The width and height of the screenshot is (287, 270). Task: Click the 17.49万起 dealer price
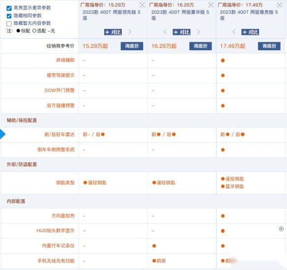tap(232, 46)
